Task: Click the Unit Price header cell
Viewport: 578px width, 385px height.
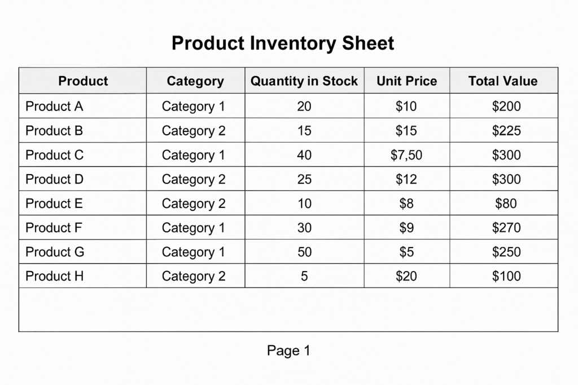Action: click(x=406, y=81)
